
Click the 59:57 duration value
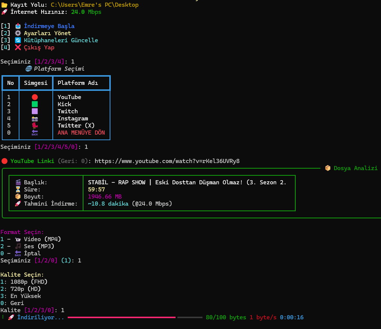click(x=97, y=190)
